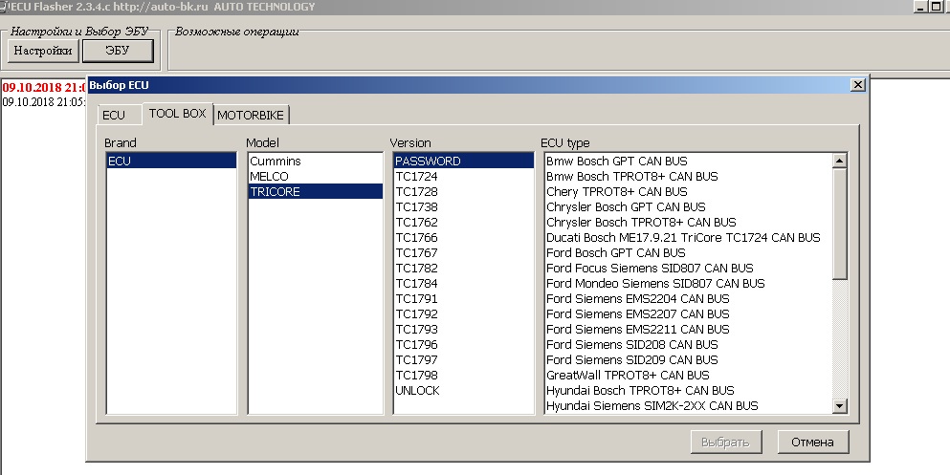Choose GreatWall TPROT8+ CAN BUS
This screenshot has height=475, width=950.
(x=688, y=376)
